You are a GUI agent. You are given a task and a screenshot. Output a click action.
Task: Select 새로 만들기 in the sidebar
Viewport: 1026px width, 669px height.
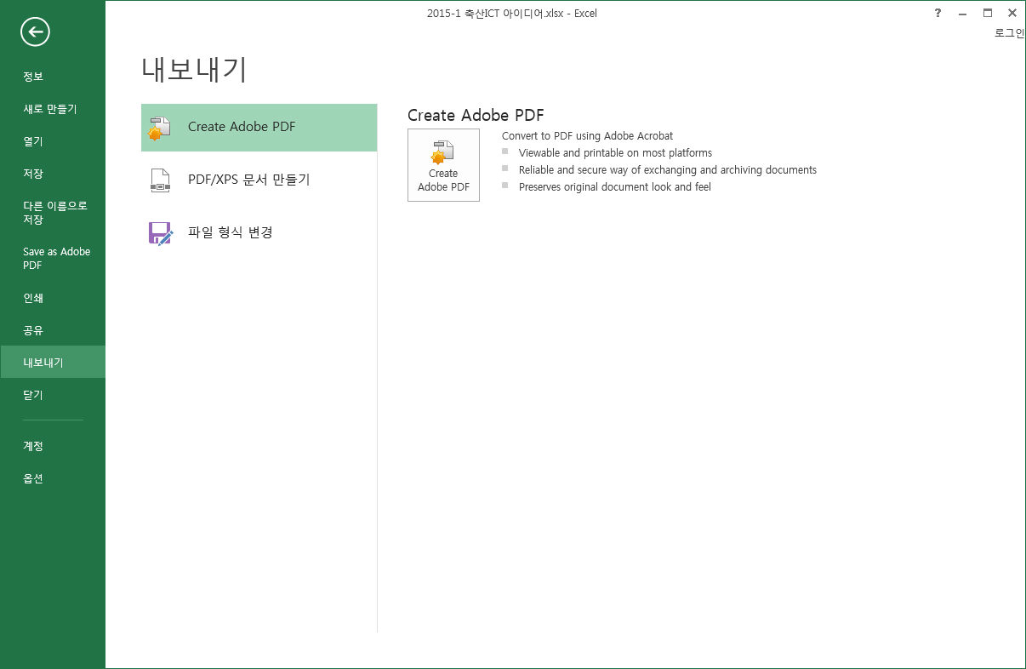pos(53,109)
